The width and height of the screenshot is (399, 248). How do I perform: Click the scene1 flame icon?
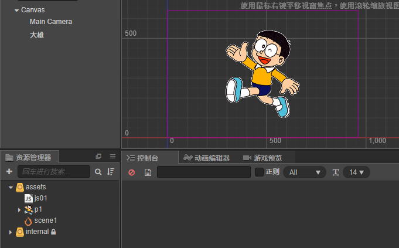pos(28,221)
